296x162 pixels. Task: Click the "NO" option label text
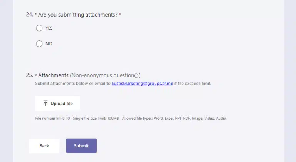click(49, 44)
